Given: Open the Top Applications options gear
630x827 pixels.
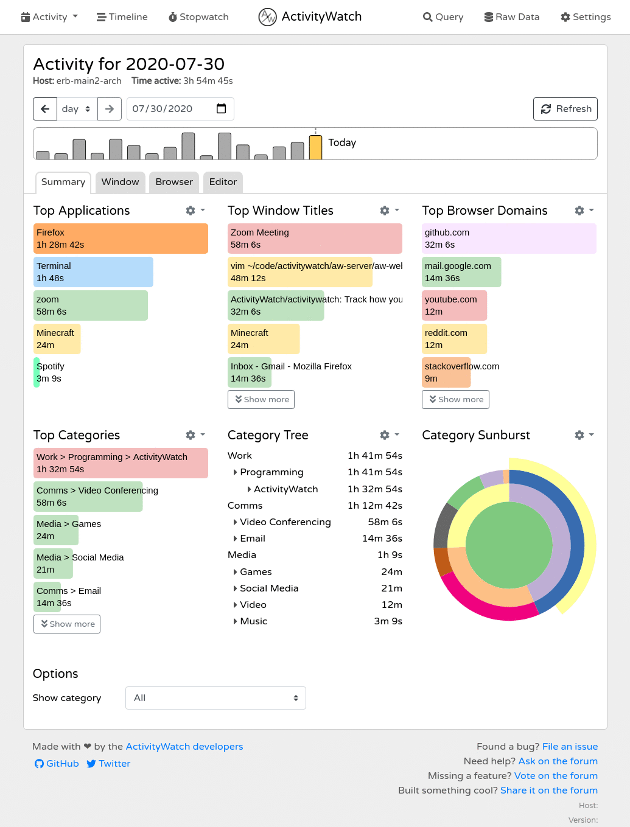Looking at the screenshot, I should click(x=191, y=210).
